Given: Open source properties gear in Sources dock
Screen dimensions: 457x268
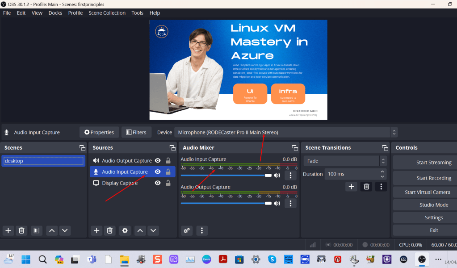Looking at the screenshot, I should click(x=125, y=230).
